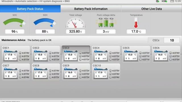The width and height of the screenshot is (182, 102).
Task: Click CSC10 first cell voltage 4.075V
Action: pos(116,71)
